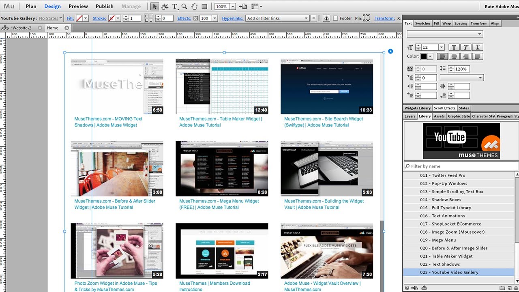519x292 pixels.
Task: Open the zoom level dropdown
Action: click(x=233, y=6)
